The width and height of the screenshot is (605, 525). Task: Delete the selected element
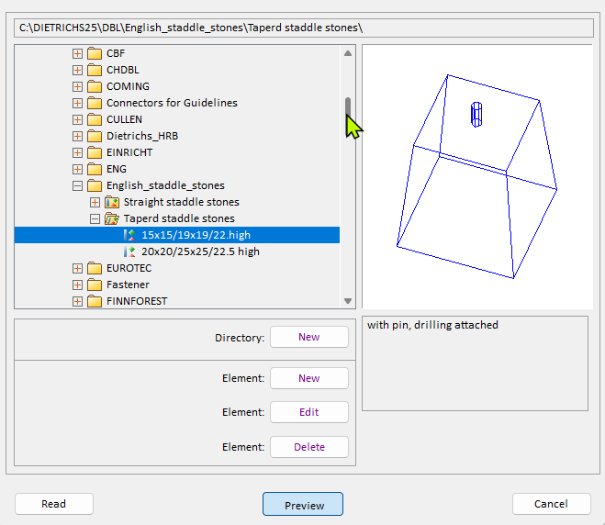click(x=308, y=447)
